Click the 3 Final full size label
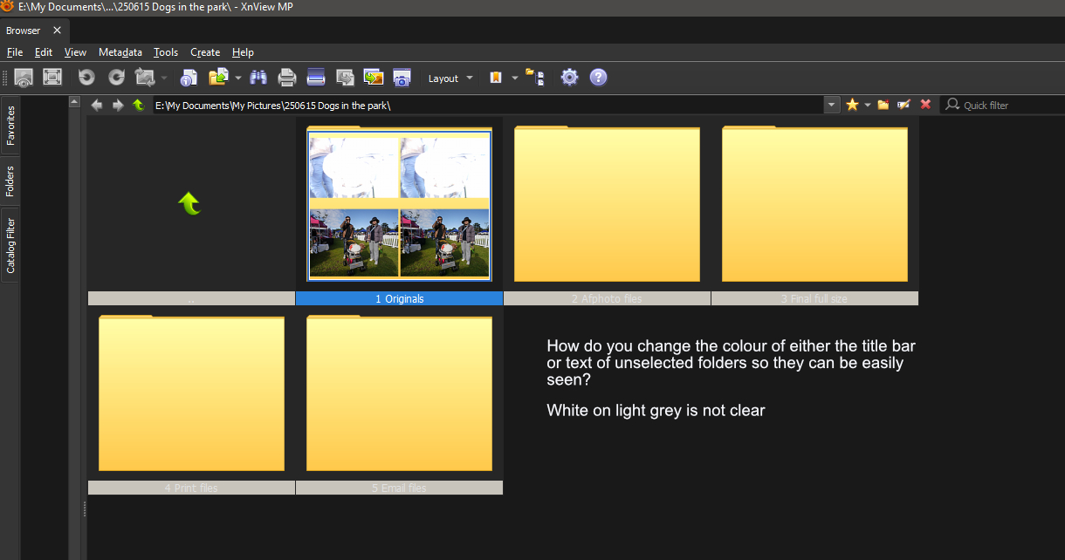This screenshot has width=1065, height=560. (814, 298)
